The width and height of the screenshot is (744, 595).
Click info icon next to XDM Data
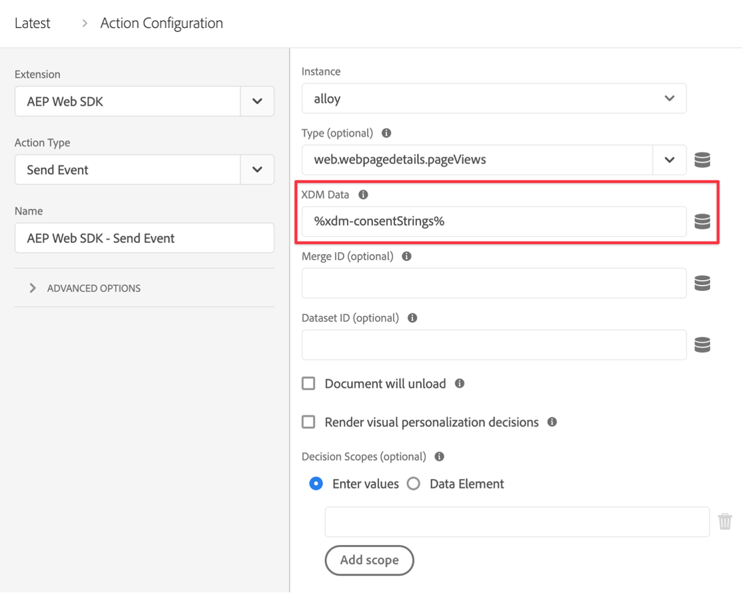click(x=363, y=195)
